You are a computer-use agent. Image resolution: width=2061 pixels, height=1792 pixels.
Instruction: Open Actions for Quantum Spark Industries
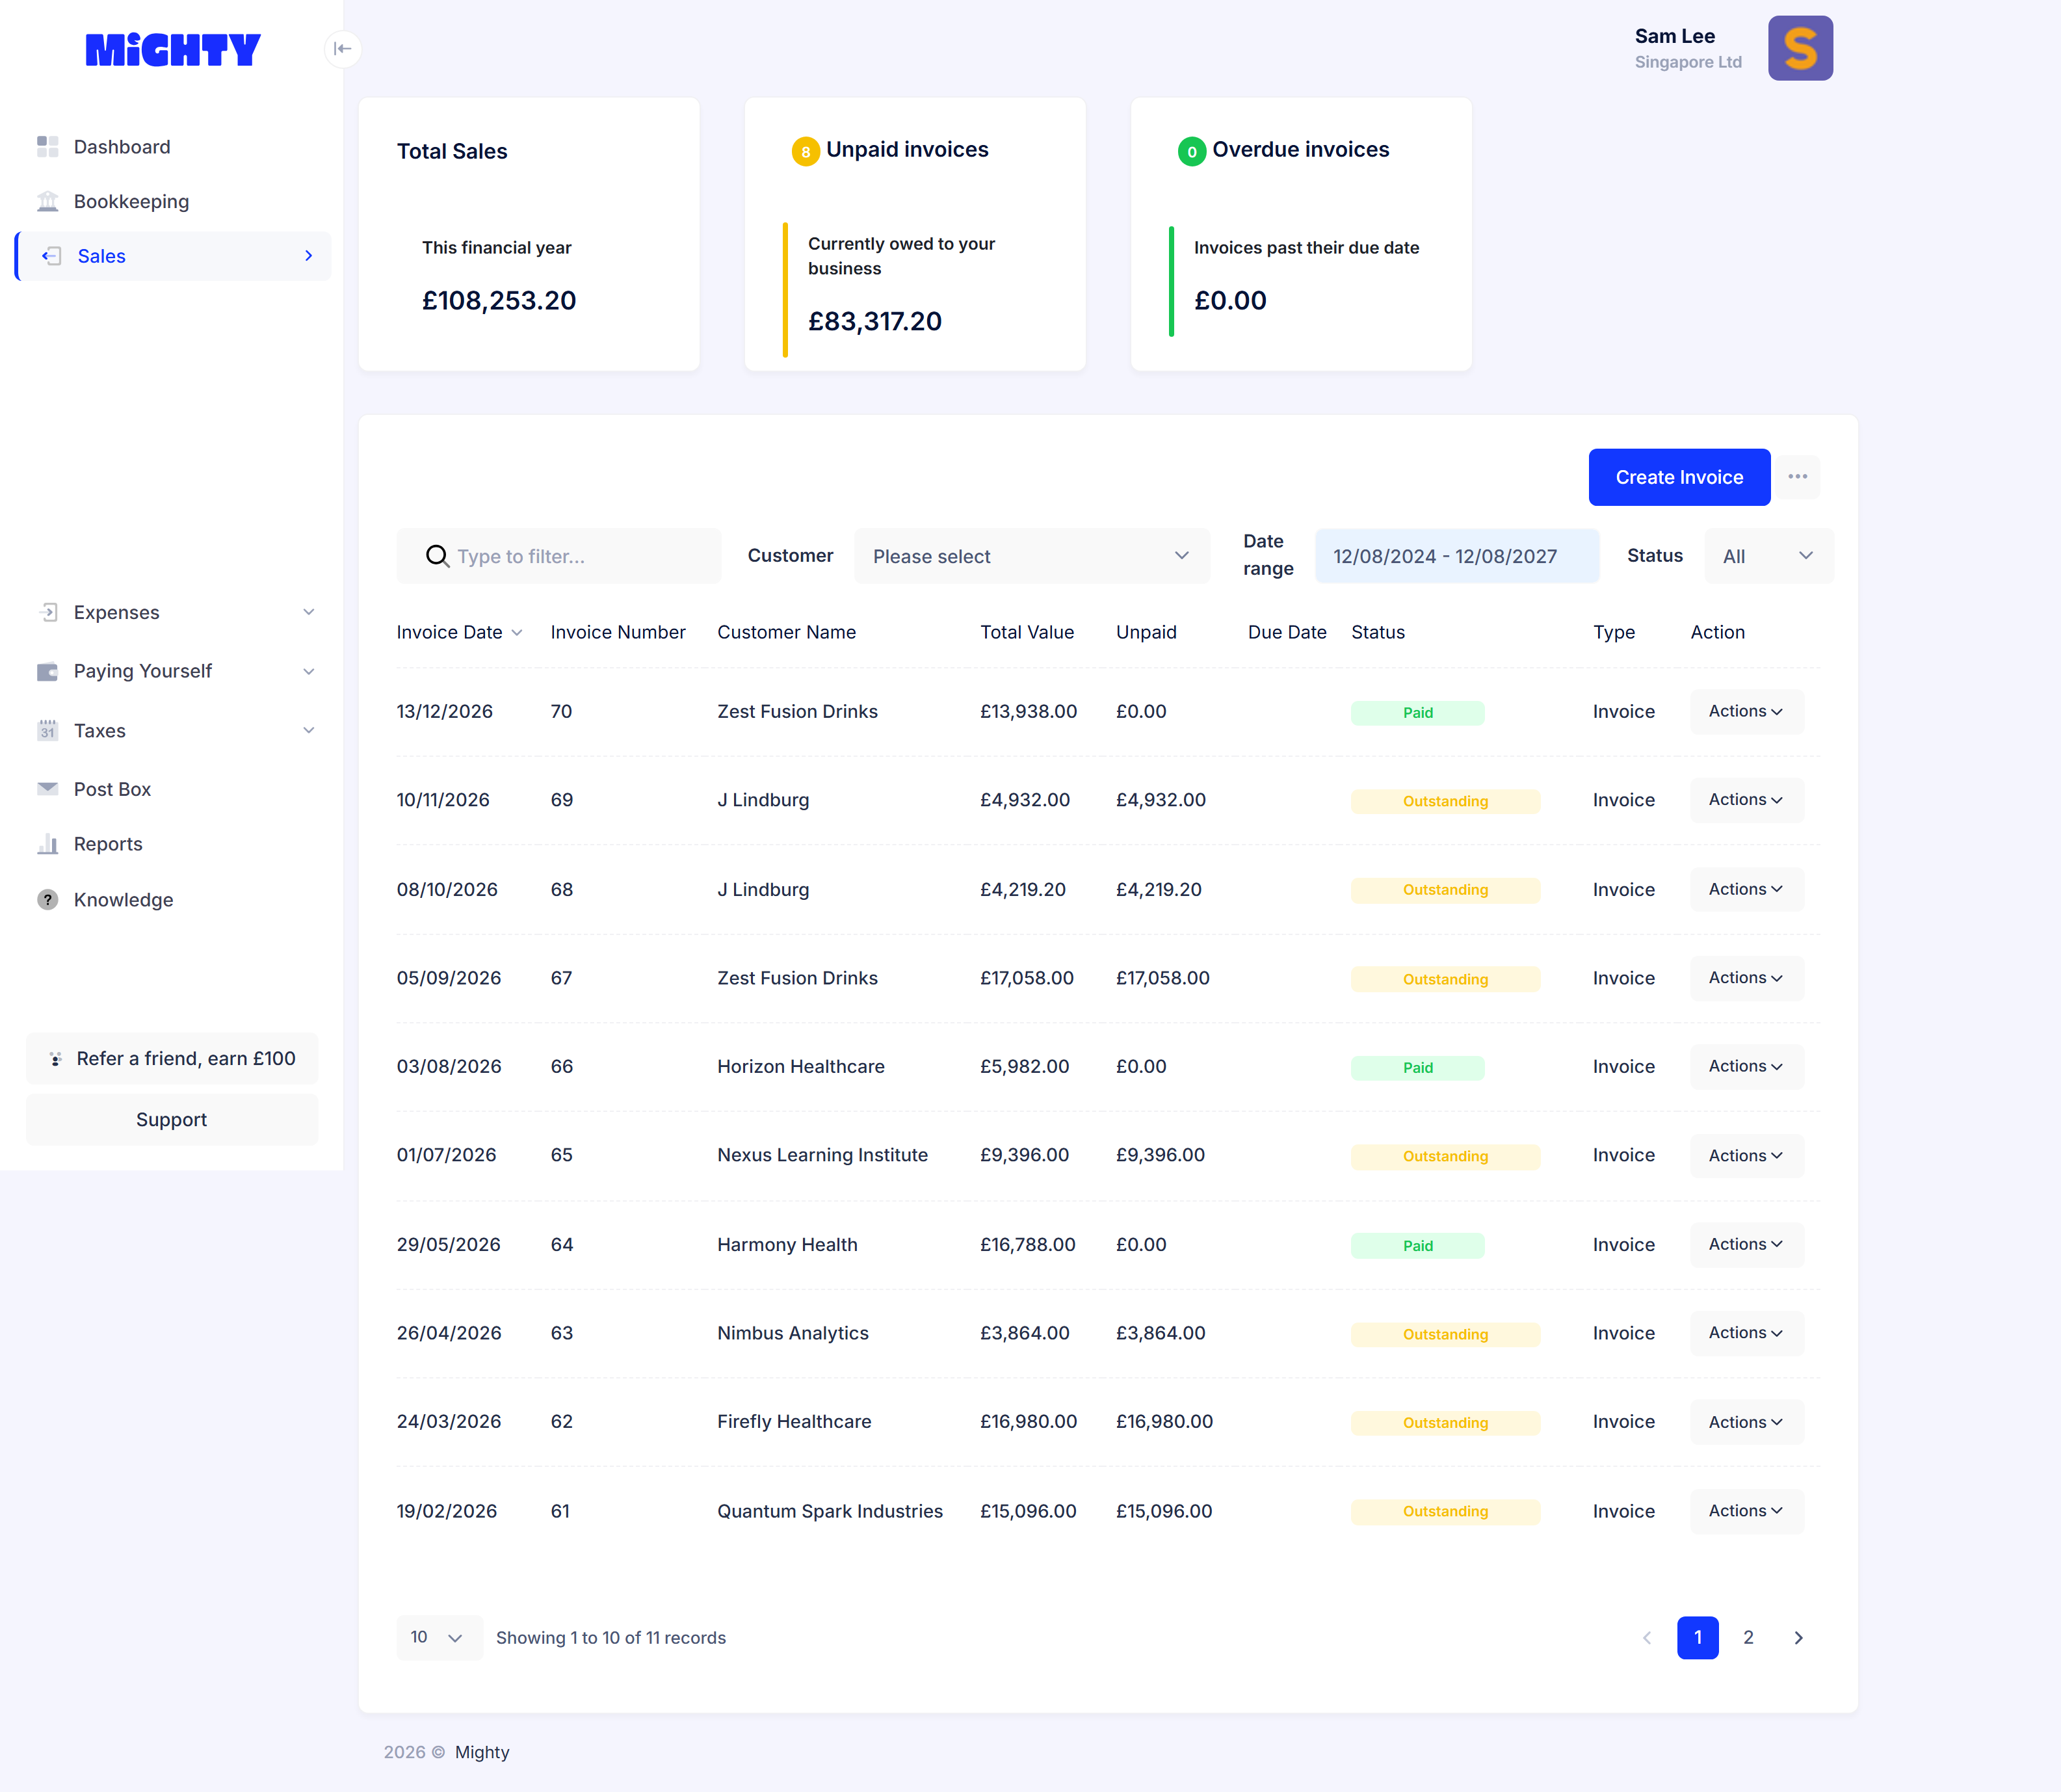tap(1746, 1511)
